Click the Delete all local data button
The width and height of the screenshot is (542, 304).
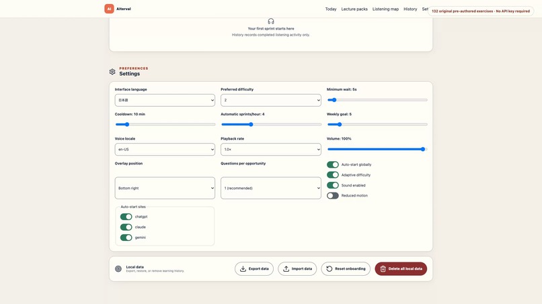point(401,269)
